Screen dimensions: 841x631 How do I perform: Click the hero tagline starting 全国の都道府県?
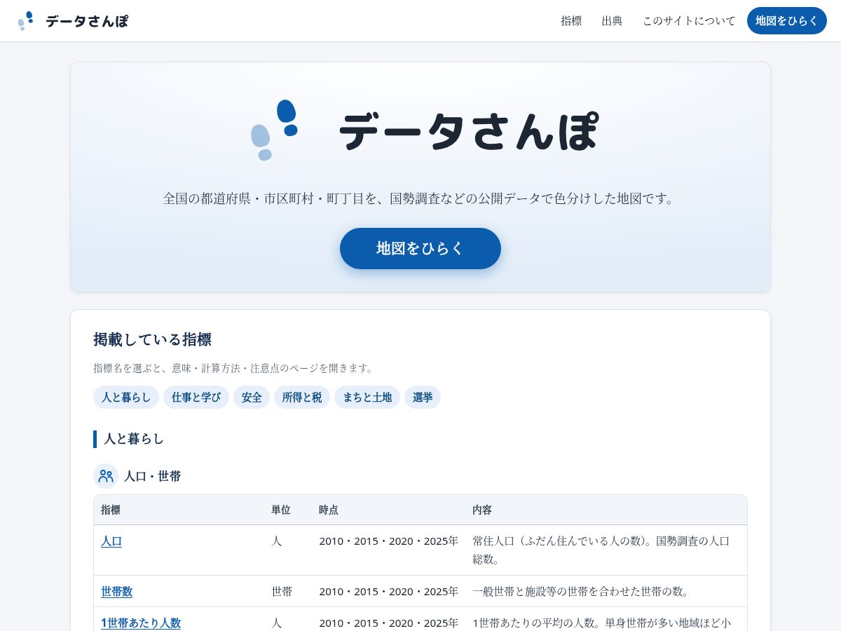[x=420, y=198]
